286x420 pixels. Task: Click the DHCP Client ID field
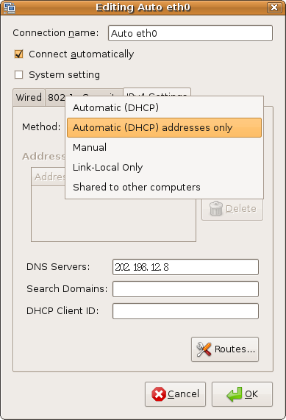[185, 311]
